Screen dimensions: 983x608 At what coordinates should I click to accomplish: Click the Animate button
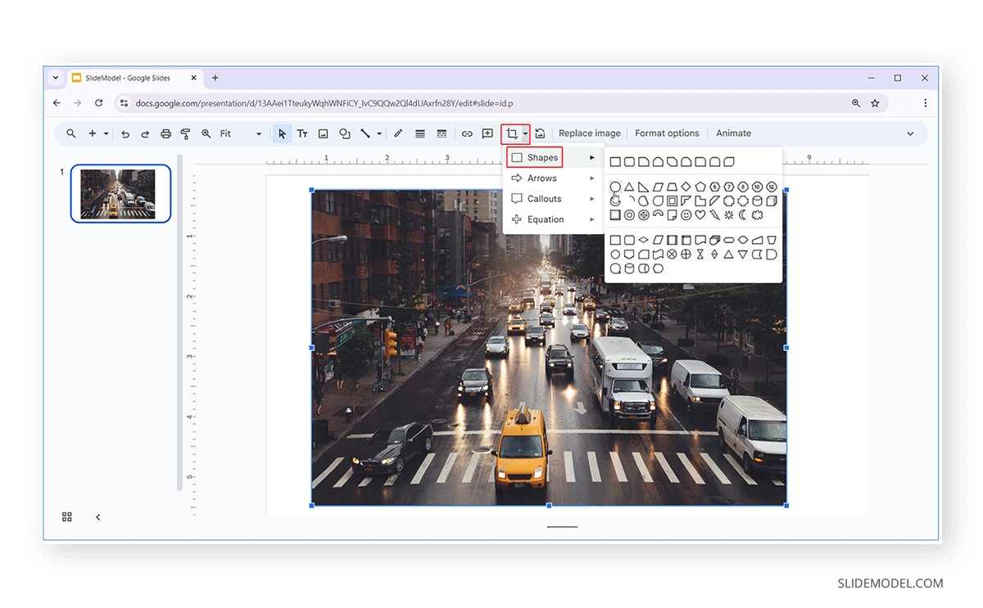coord(733,133)
